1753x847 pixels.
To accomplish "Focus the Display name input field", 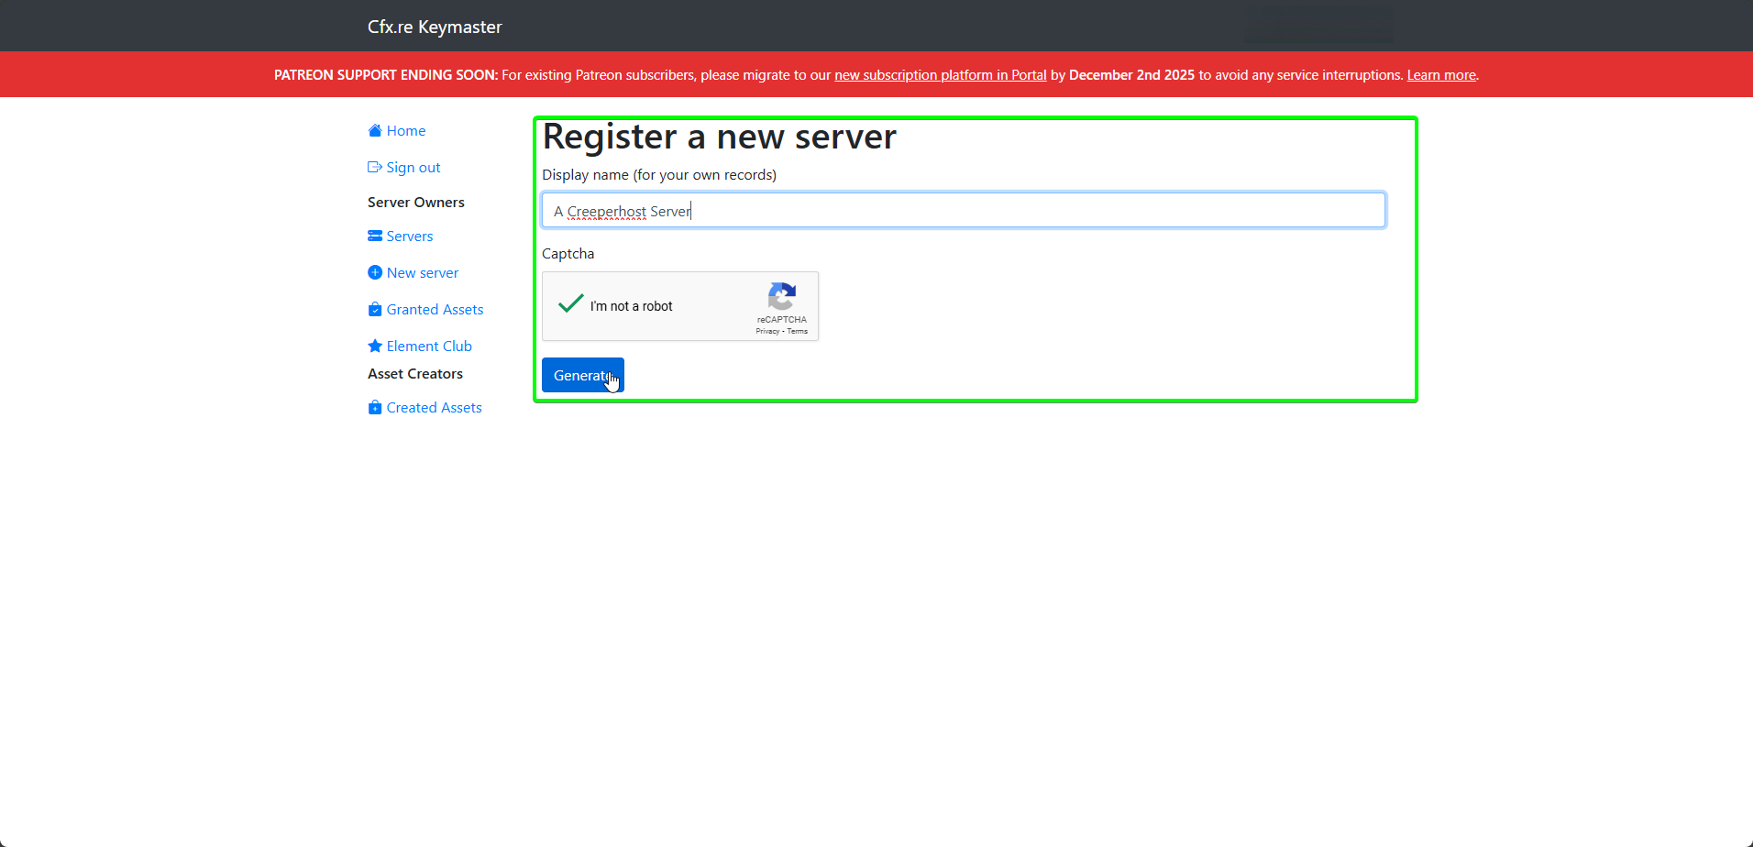I will tap(964, 210).
